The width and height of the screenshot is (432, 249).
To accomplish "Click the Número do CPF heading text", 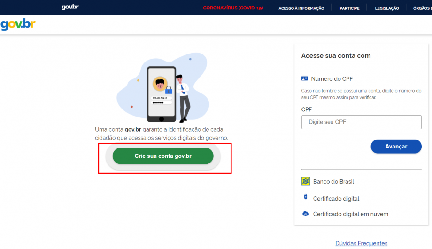I will 332,79.
